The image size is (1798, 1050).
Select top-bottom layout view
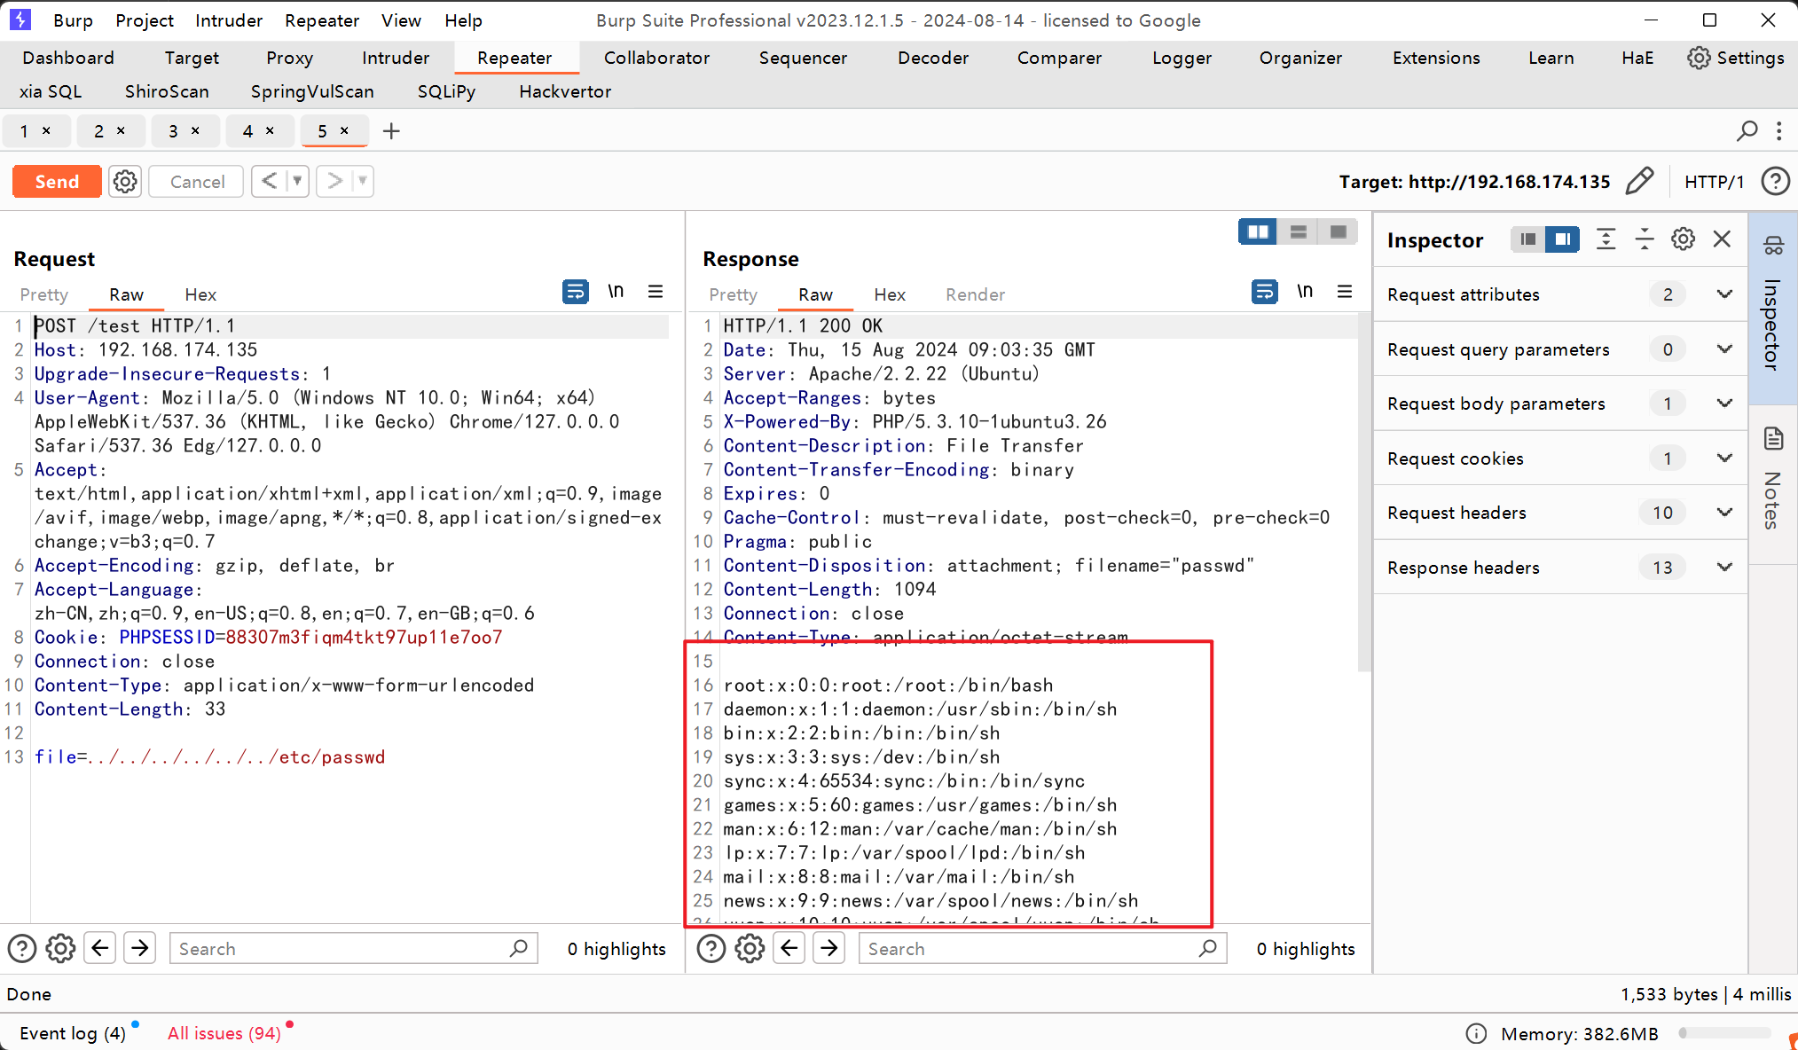pos(1298,232)
